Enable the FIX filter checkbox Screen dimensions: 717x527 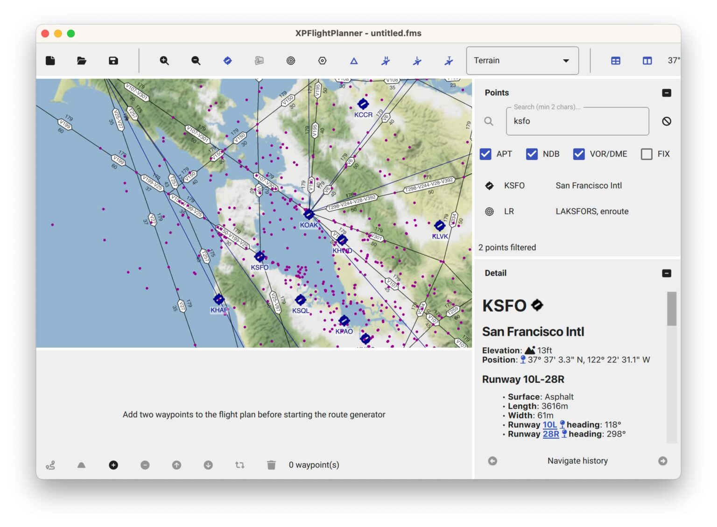[x=647, y=154]
